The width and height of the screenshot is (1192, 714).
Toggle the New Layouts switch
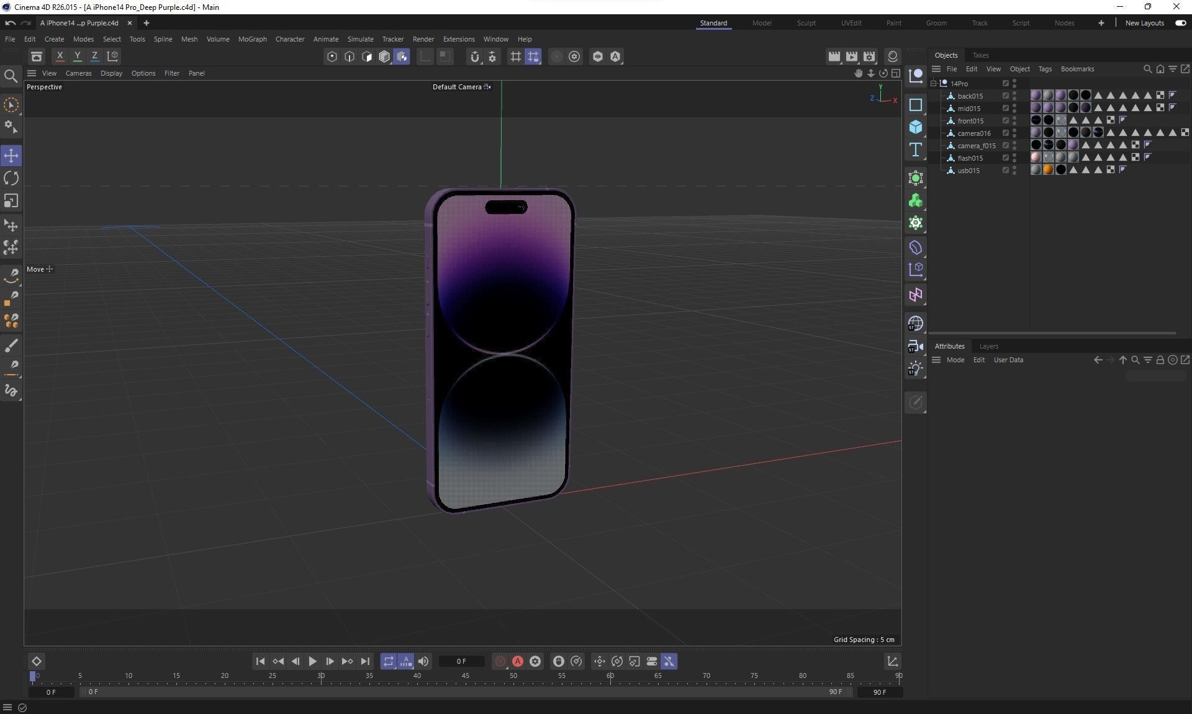click(1180, 23)
